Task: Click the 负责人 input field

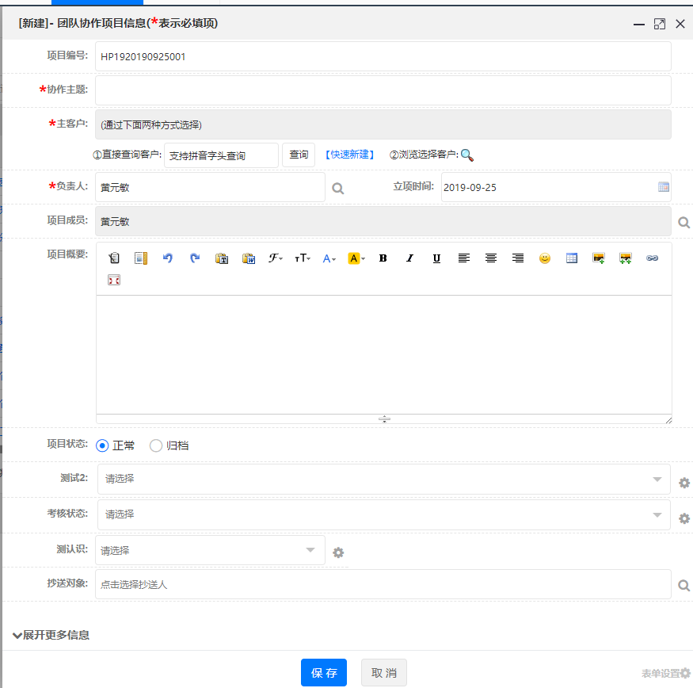Action: [210, 187]
